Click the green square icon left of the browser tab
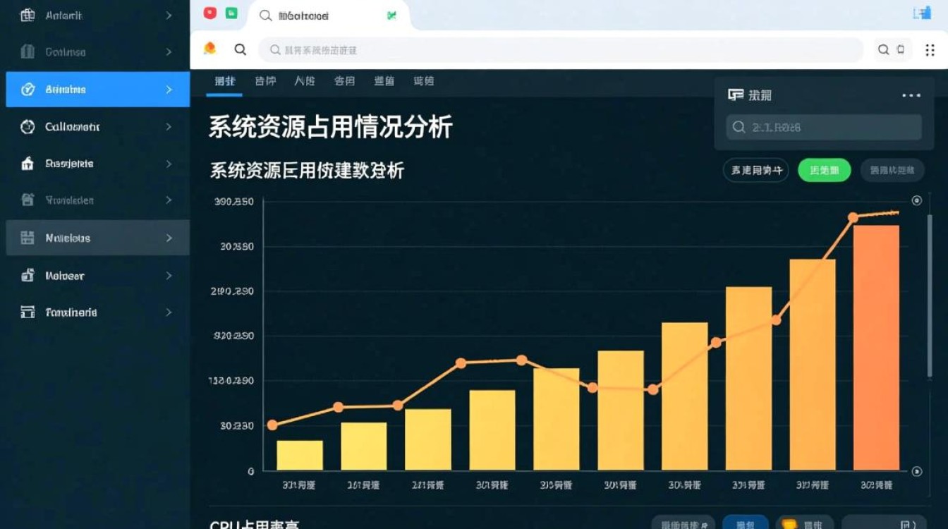948x529 pixels. tap(231, 13)
